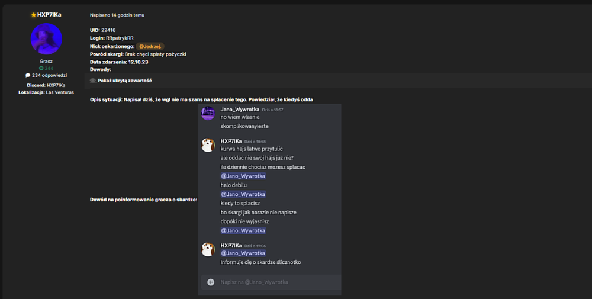Open the Discord chat screenshot image
The height and width of the screenshot is (299, 592).
pyautogui.click(x=269, y=200)
